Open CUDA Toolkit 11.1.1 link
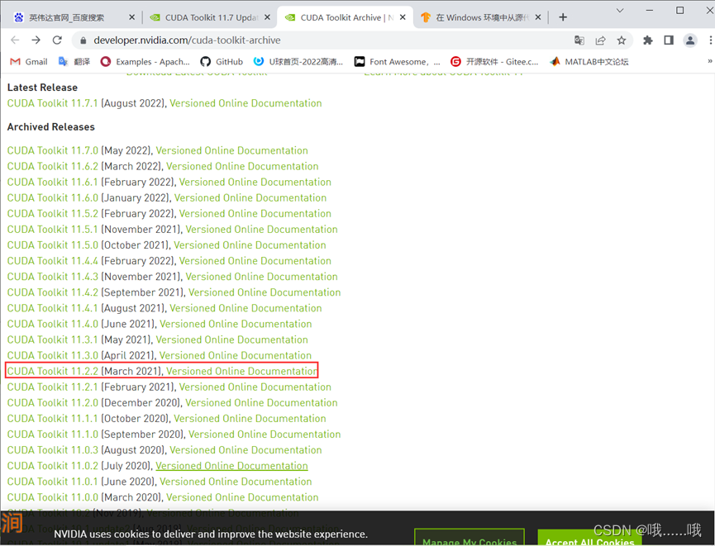Image resolution: width=715 pixels, height=546 pixels. click(x=52, y=419)
